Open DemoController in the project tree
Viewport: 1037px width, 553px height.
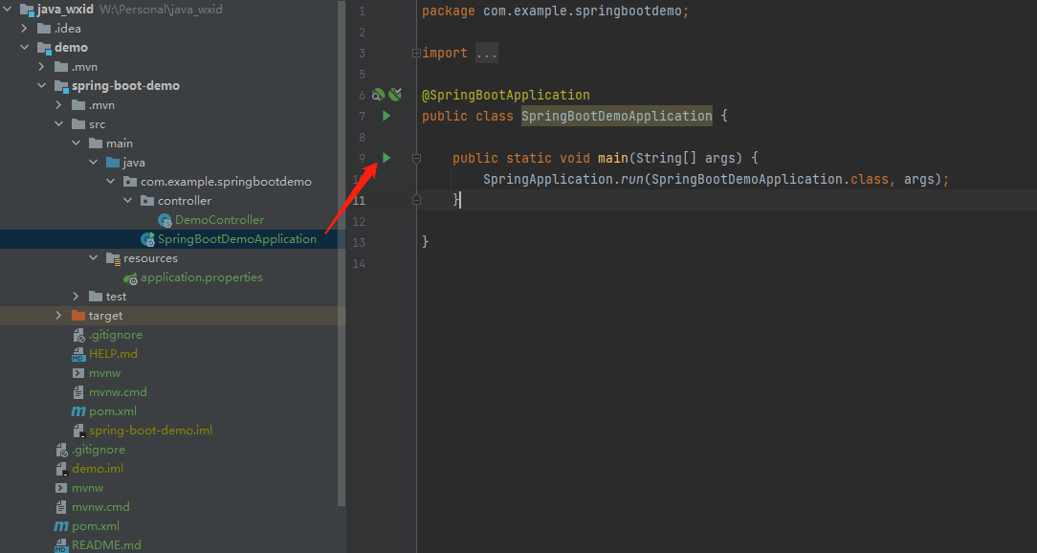(x=219, y=220)
